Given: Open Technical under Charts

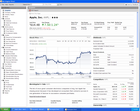Looking at the screenshot, I should pos(9,87).
